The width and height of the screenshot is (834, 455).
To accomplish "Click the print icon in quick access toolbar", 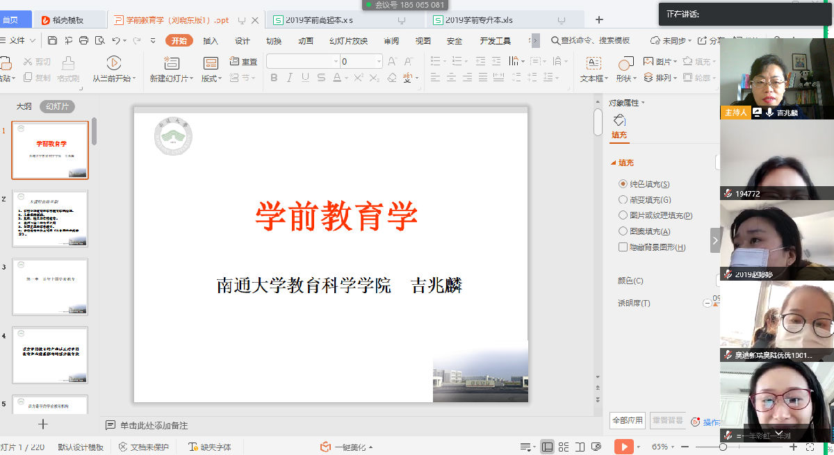I will coord(84,40).
